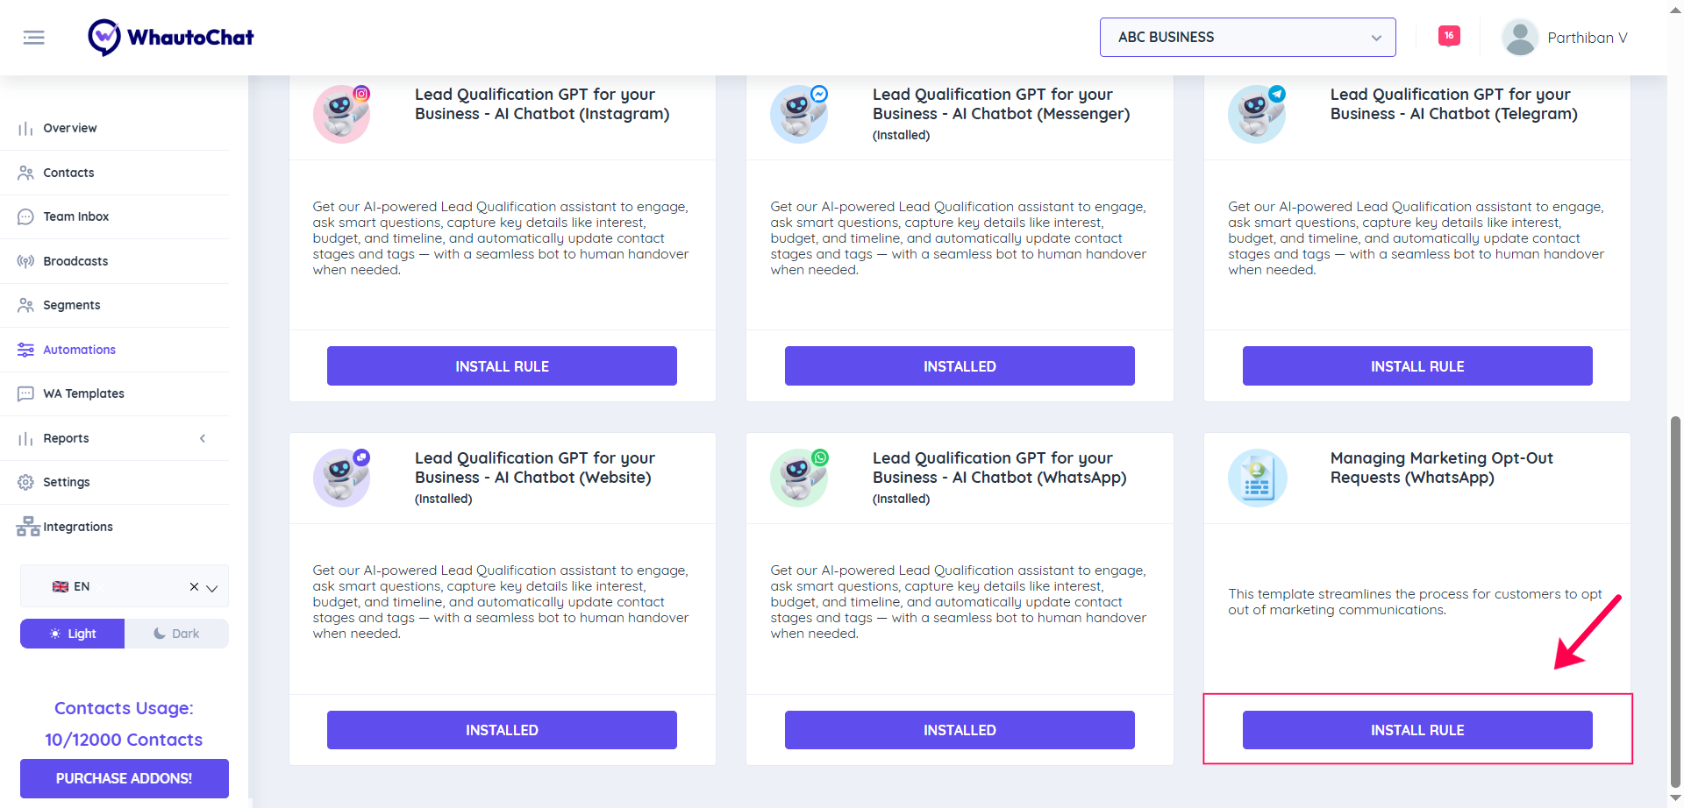
Task: Install the Opt-Out Requests WhatsApp rule
Action: click(1416, 730)
